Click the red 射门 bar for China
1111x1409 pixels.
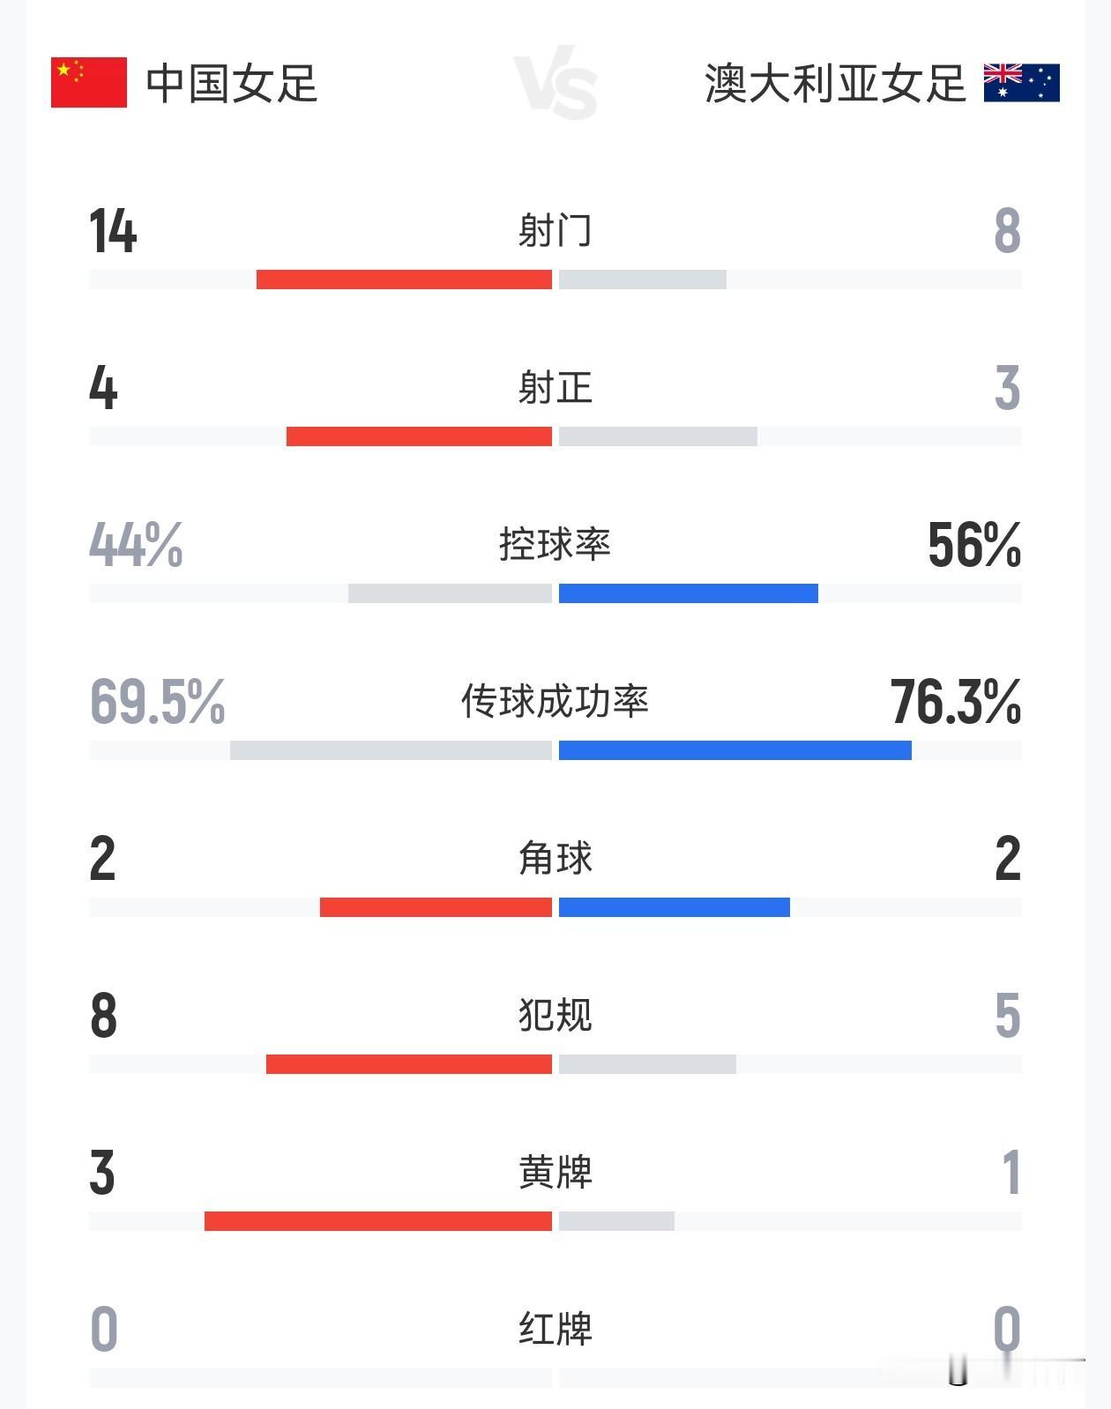pos(404,280)
